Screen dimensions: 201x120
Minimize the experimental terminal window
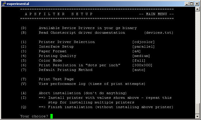click(x=186, y=3)
